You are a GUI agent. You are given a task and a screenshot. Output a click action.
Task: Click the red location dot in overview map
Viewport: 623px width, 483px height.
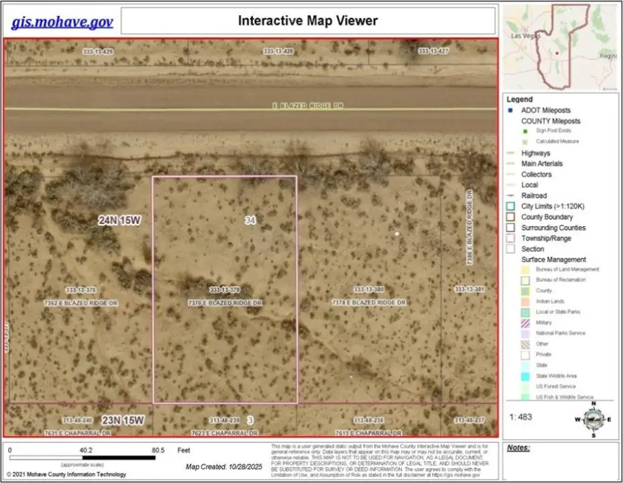tap(557, 52)
